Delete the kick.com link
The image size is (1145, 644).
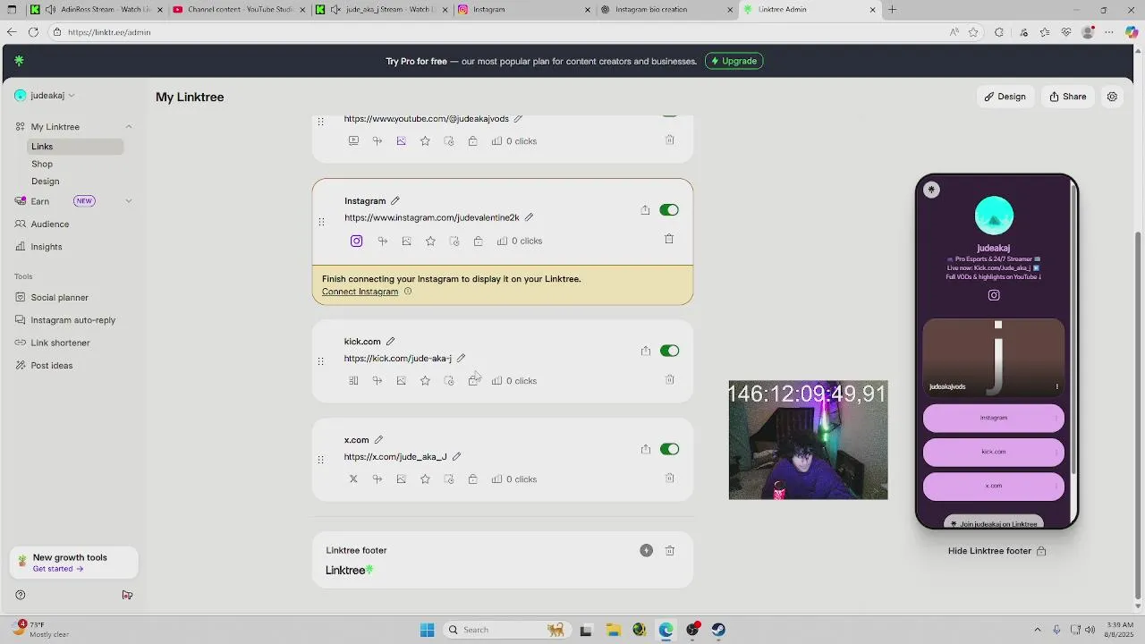tap(669, 379)
